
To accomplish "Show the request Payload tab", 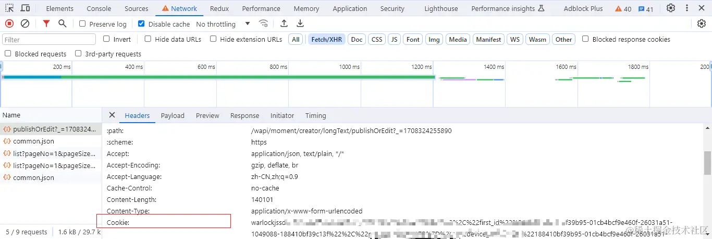I will [x=173, y=115].
